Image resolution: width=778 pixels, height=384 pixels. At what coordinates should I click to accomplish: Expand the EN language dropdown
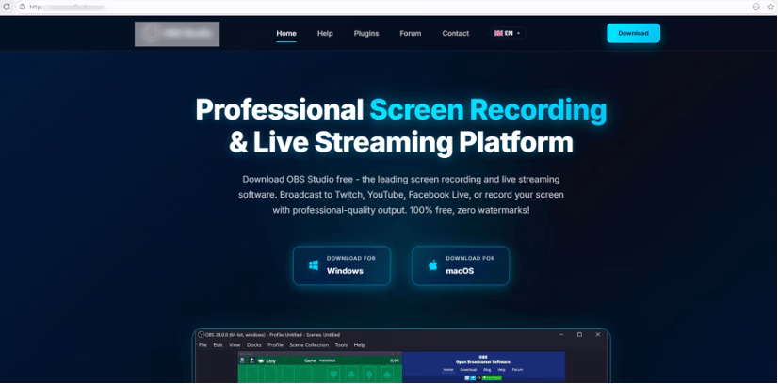507,33
